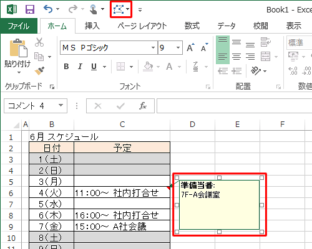Toggle Underline formatting
Image resolution: width=312 pixels, height=249 pixels.
tap(94, 67)
